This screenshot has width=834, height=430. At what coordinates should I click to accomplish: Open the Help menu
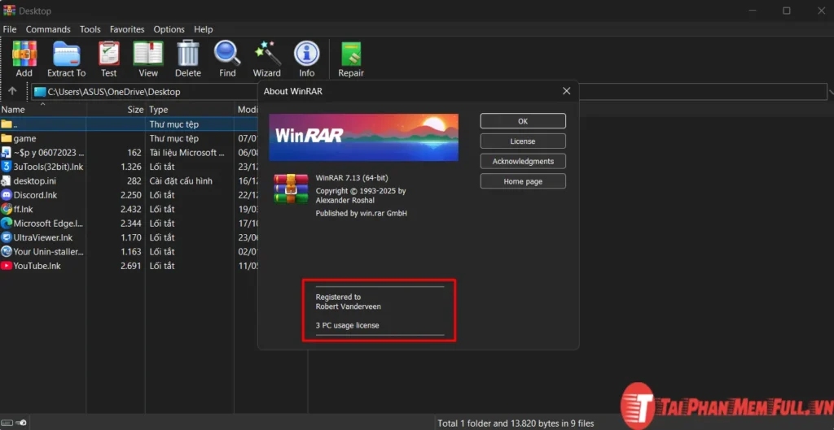pos(203,29)
